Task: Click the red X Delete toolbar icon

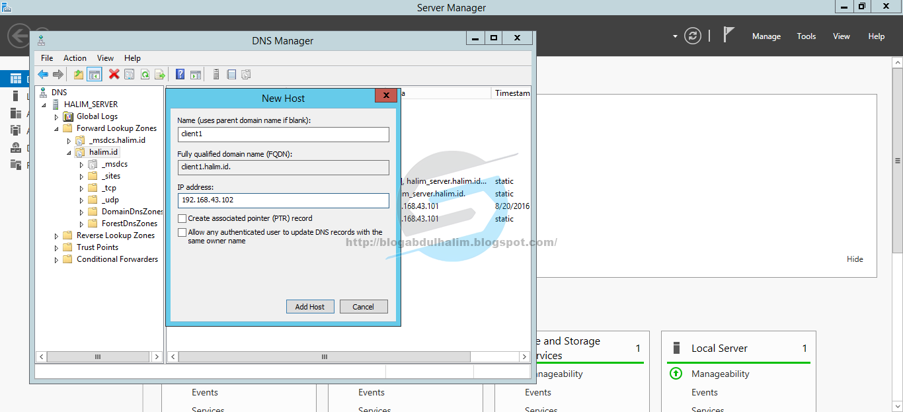Action: (x=114, y=75)
